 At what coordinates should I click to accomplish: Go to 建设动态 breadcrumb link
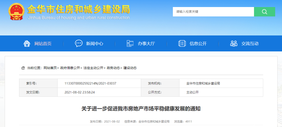tap(130, 68)
